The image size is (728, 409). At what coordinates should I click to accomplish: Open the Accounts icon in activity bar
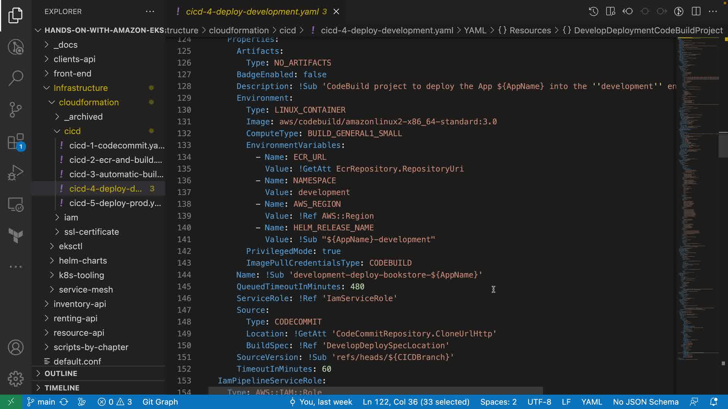[x=16, y=347]
